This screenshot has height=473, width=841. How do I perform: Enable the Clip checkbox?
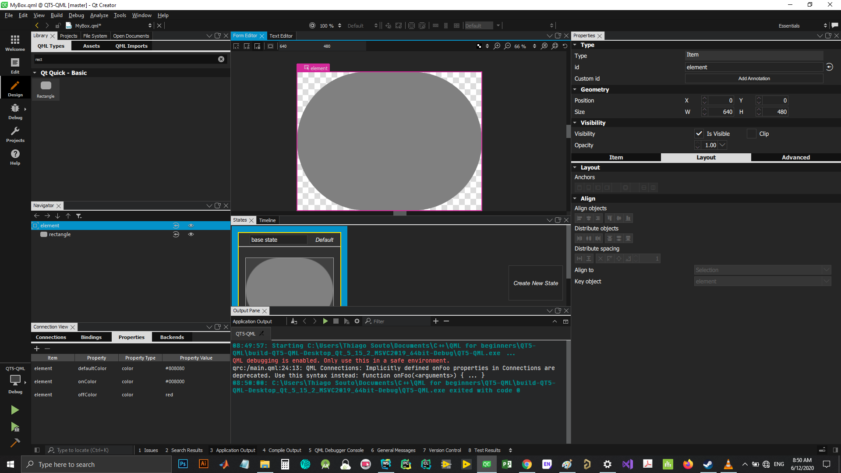(x=751, y=134)
